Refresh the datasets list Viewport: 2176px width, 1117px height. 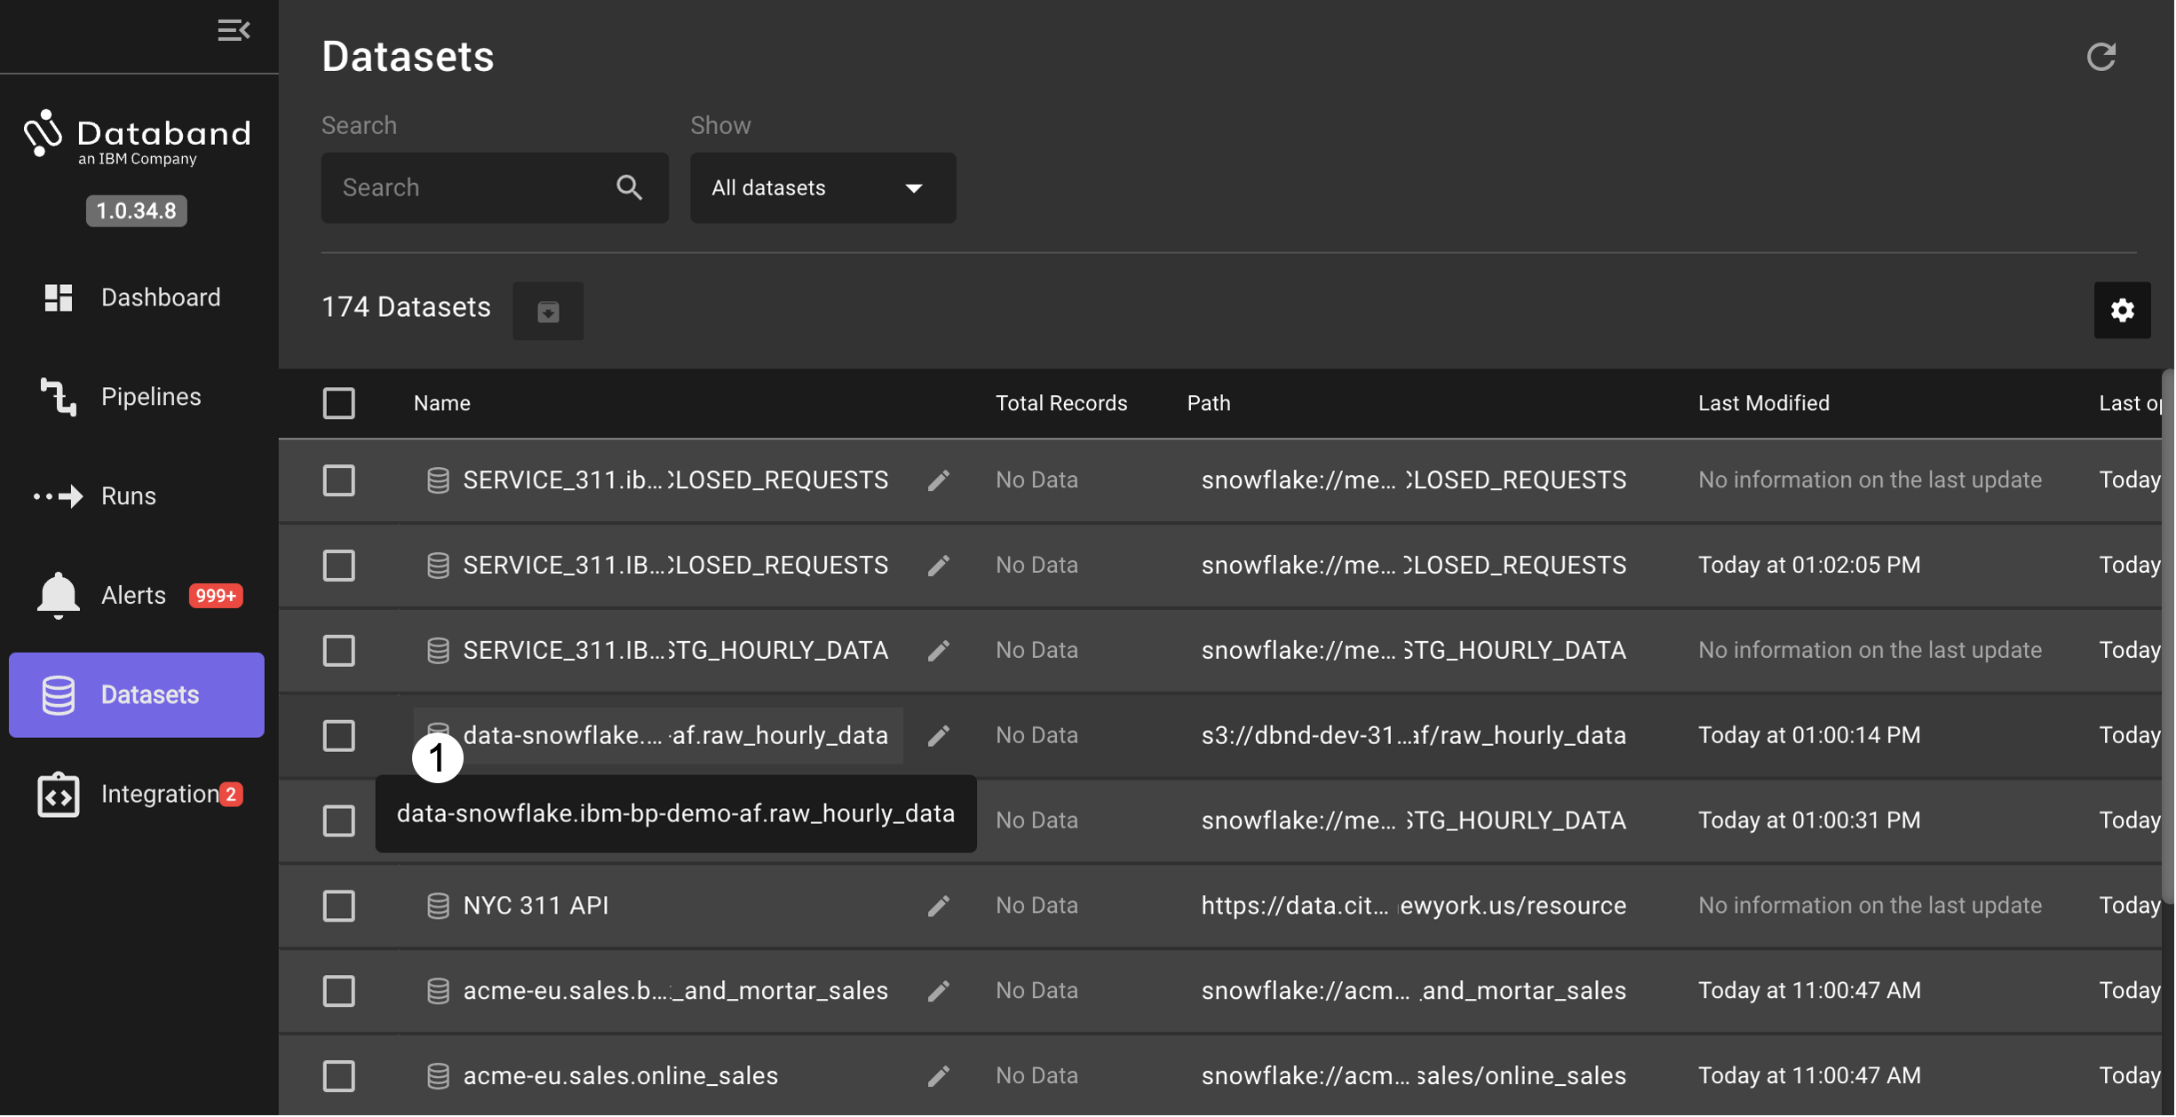click(2101, 57)
